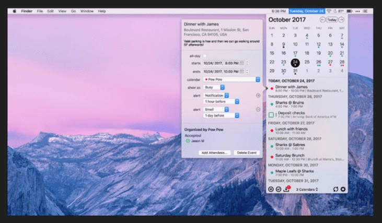This screenshot has width=382, height=223.
Task: Open the show as Busy dropdown
Action: pos(214,87)
